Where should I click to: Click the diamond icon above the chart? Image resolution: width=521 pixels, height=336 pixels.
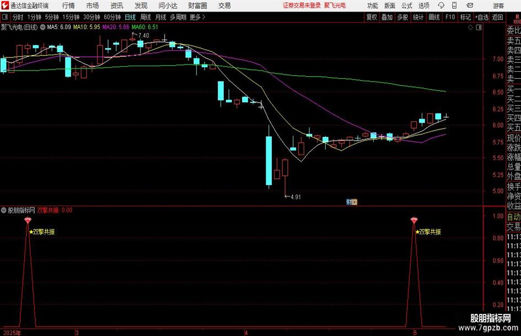[470, 28]
